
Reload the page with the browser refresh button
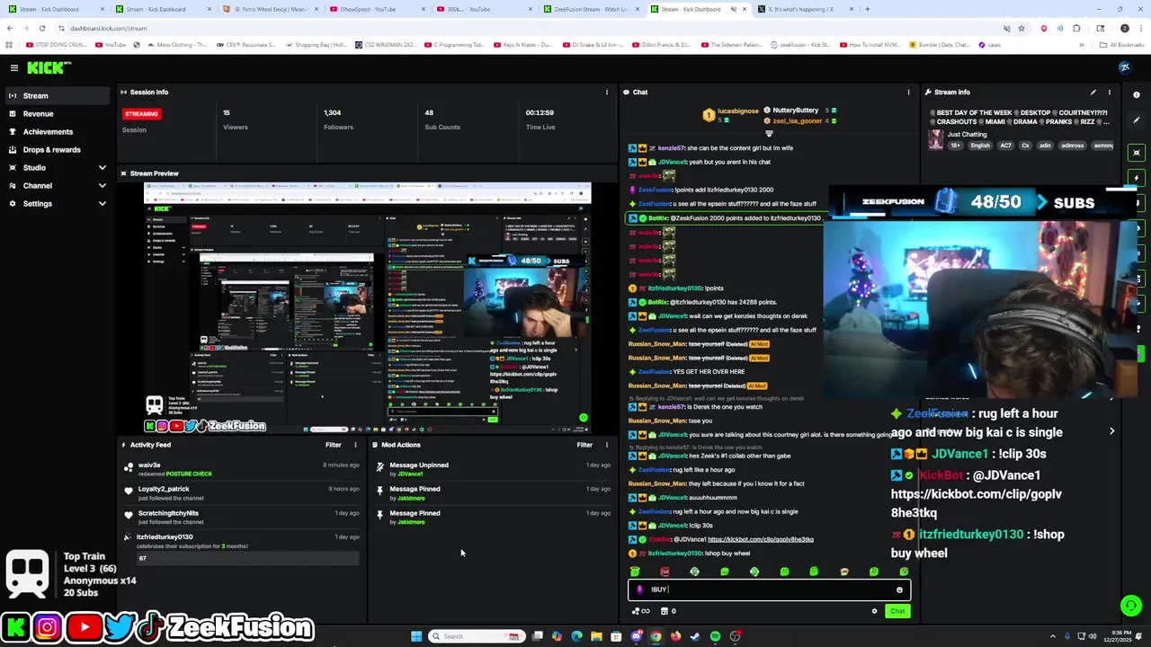[41, 28]
